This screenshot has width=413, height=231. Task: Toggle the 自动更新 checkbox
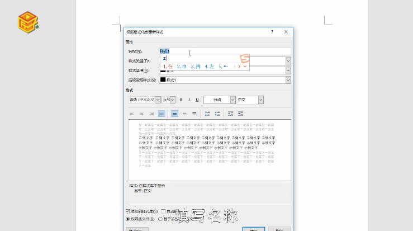[x=163, y=211]
